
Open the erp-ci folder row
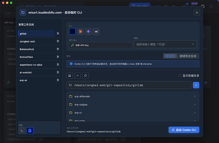coord(133,113)
